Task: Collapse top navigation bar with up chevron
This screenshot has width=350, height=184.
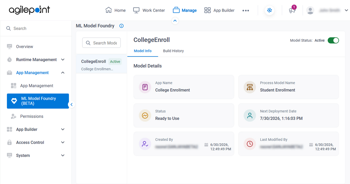Action: click(175, 21)
